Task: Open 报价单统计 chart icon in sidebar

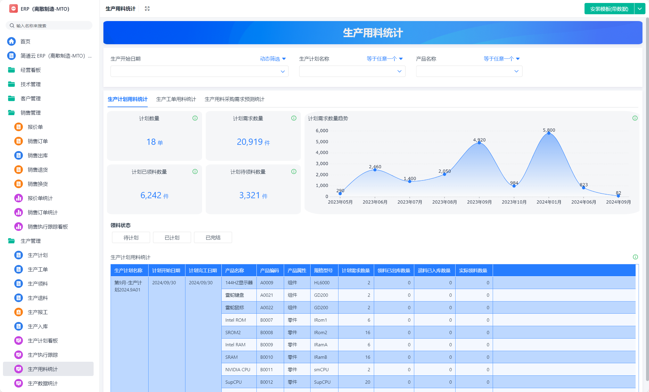Action: 18,198
